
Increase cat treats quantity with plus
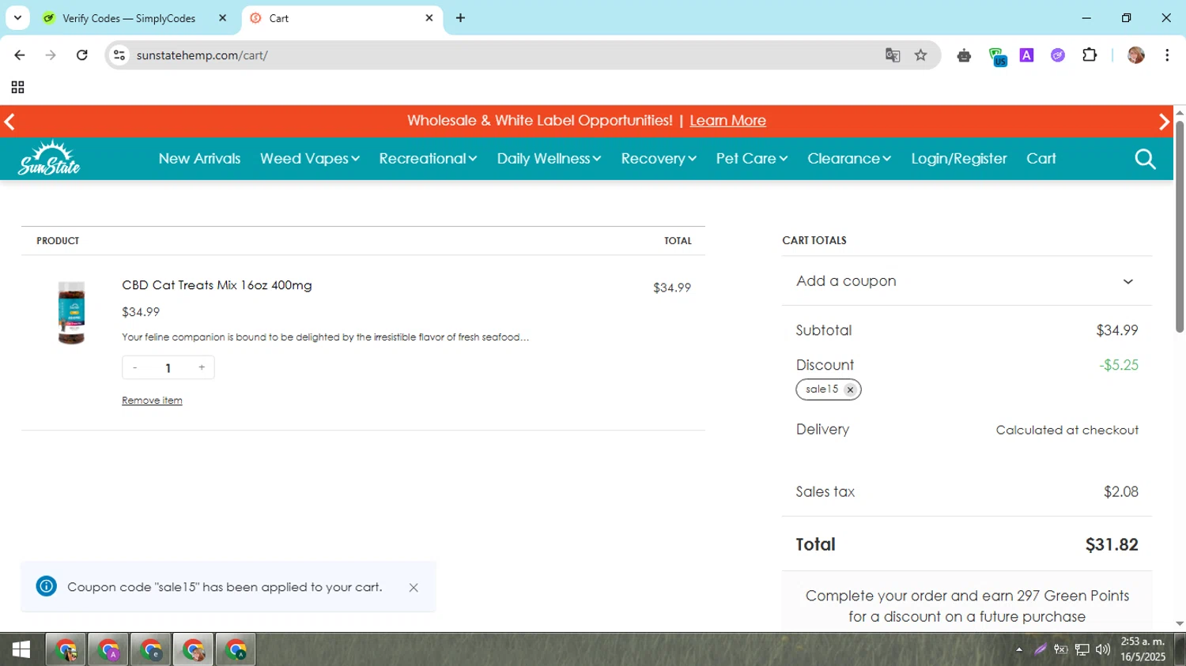click(x=202, y=367)
